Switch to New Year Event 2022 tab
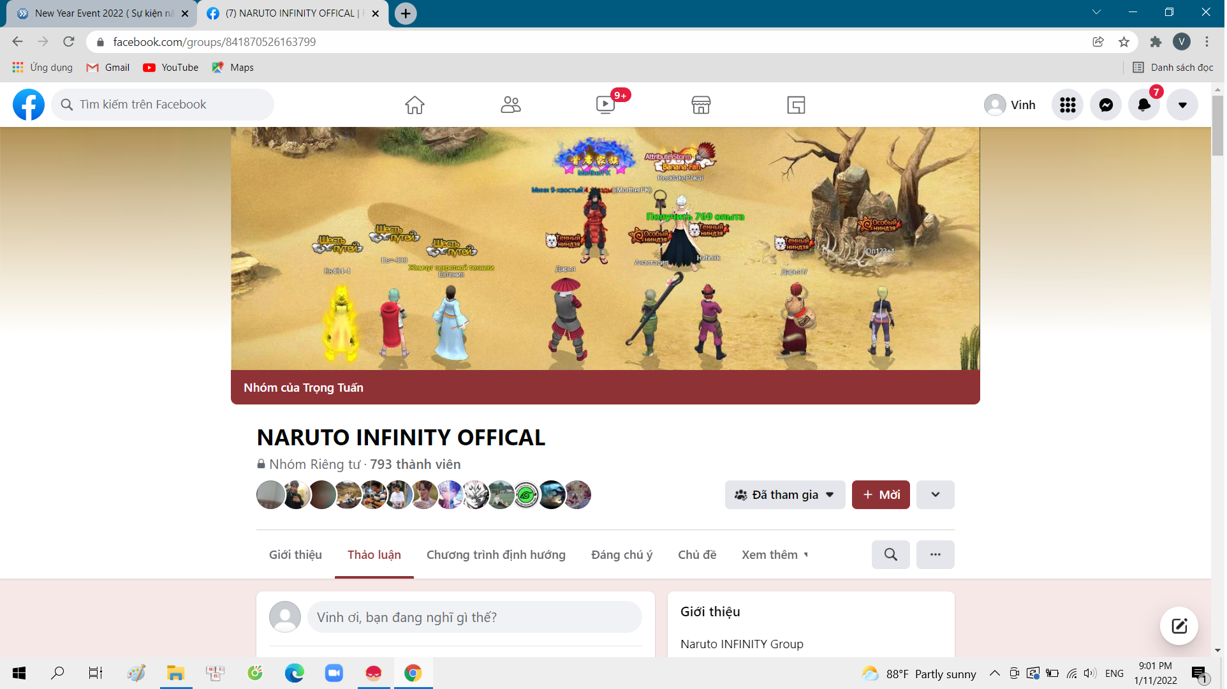This screenshot has height=689, width=1227. point(102,13)
